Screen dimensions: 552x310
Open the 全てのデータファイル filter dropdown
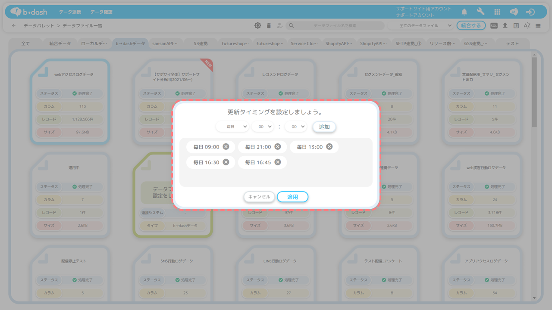[x=420, y=26]
